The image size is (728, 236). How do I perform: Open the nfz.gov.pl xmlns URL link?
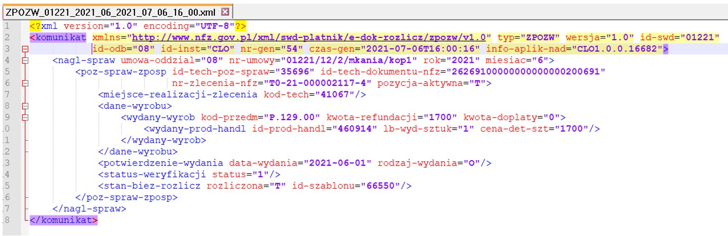click(x=311, y=37)
